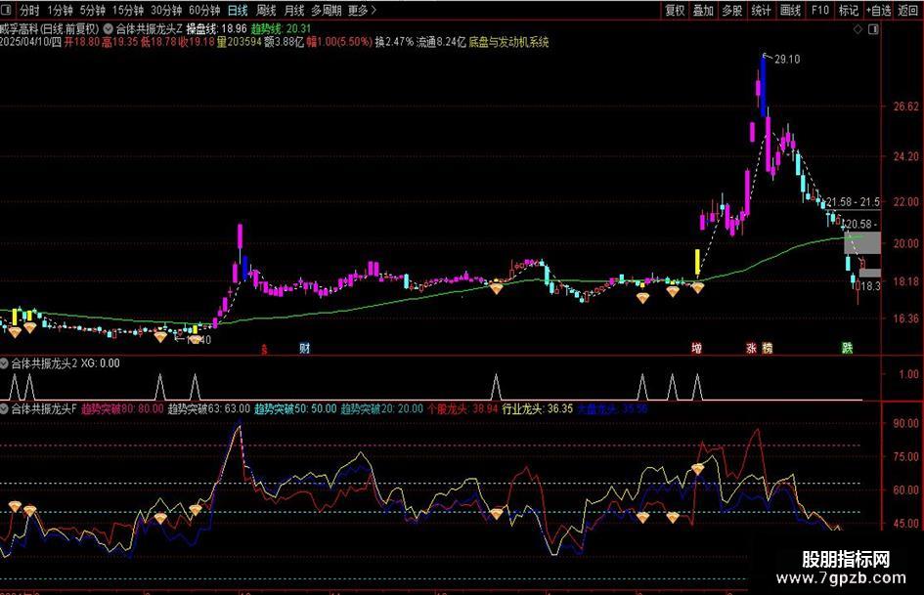Open the 合体共振龙头2 indicator circle icon
Viewport: 924px width, 595px height.
pyautogui.click(x=5, y=363)
